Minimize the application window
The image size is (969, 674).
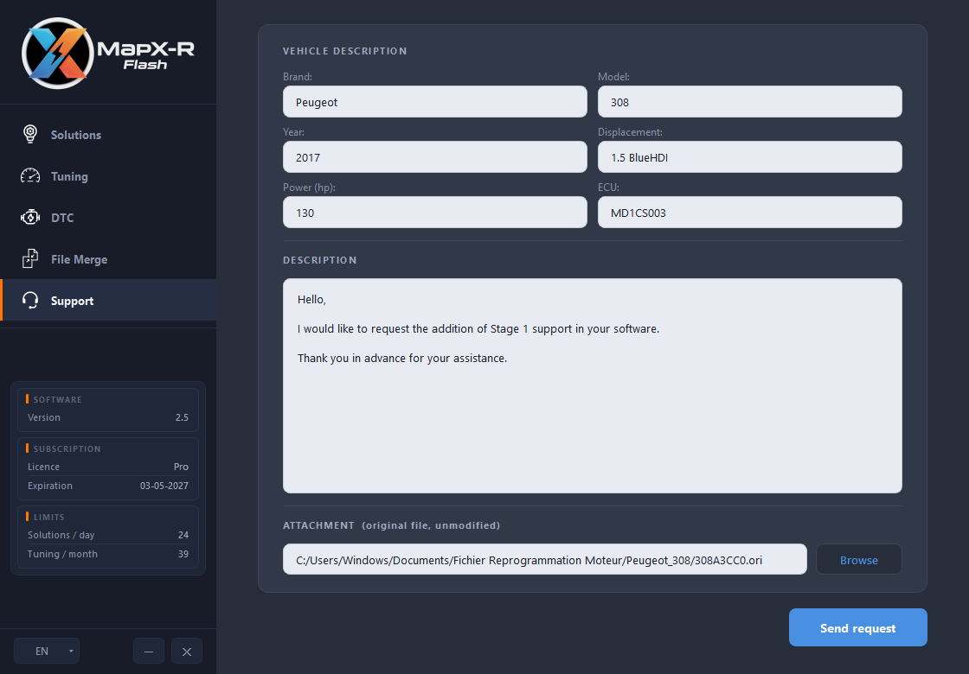point(148,652)
